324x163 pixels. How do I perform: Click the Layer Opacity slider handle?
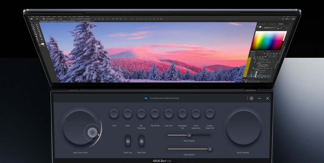(210, 149)
